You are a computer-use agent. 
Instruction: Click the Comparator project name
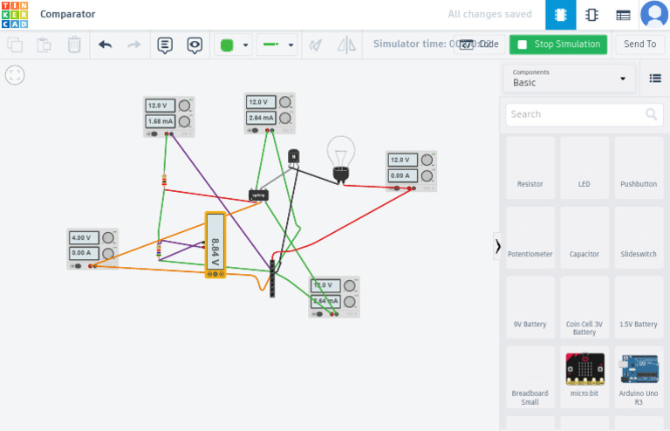point(67,14)
